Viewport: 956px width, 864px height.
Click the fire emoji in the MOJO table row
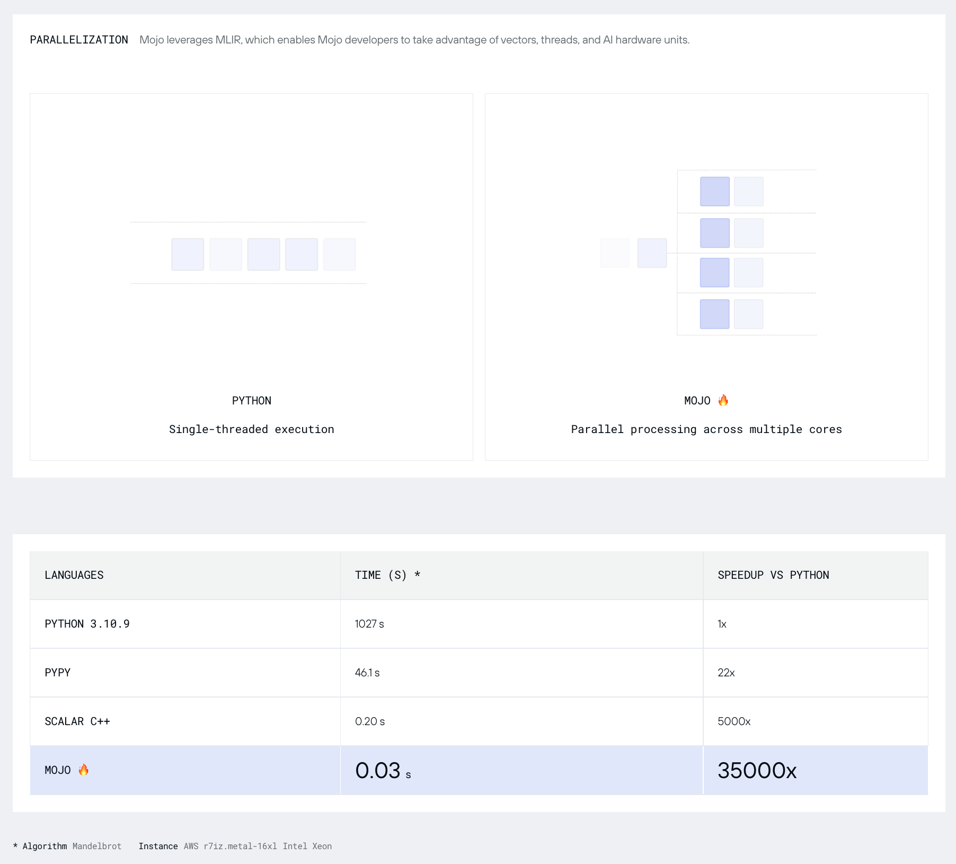[x=83, y=770]
